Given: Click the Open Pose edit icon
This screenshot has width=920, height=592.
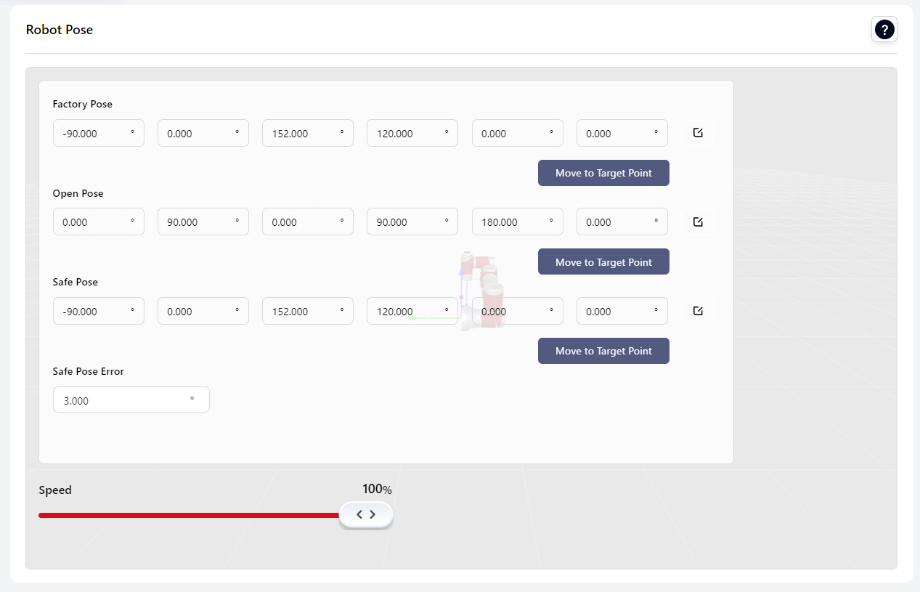Looking at the screenshot, I should (x=697, y=222).
